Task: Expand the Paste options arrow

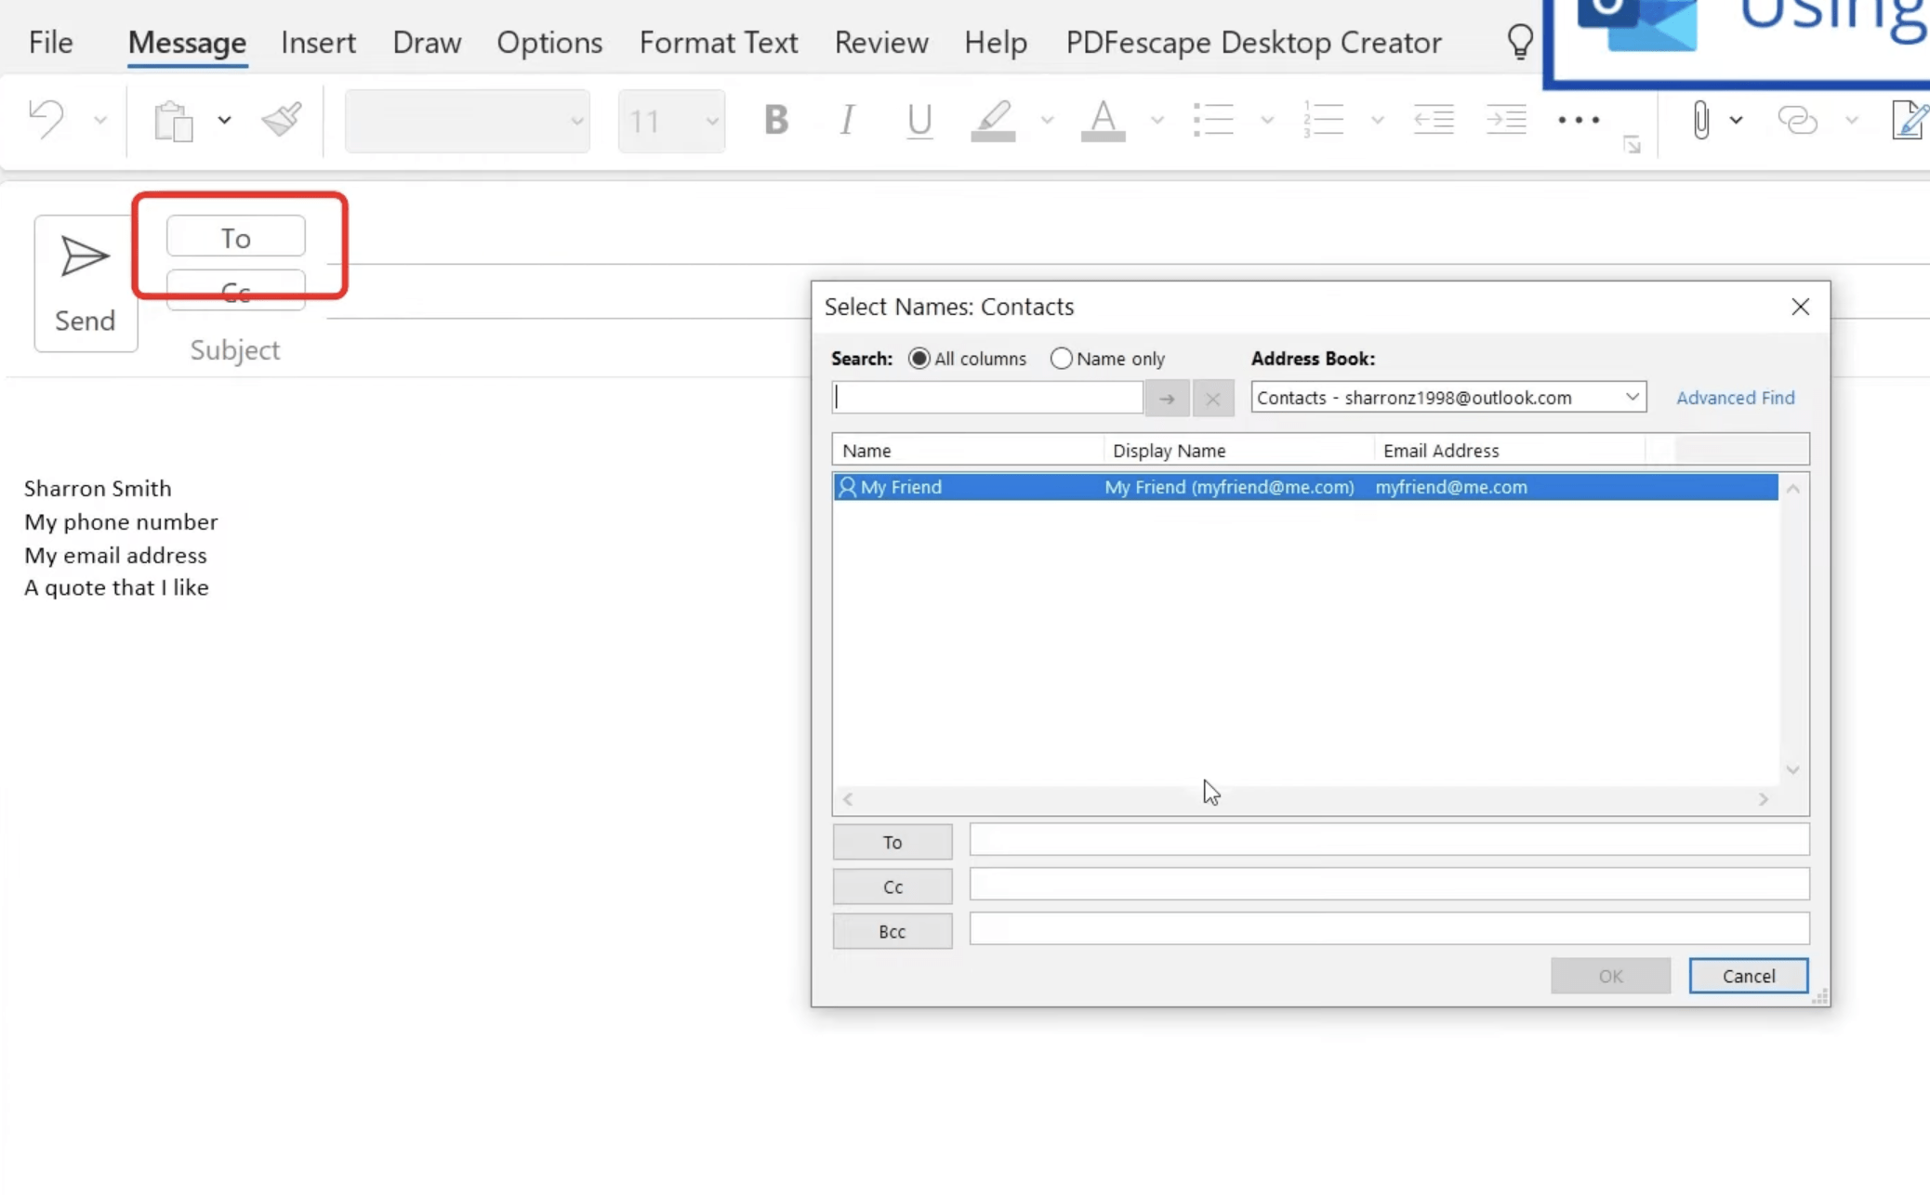Action: (224, 120)
